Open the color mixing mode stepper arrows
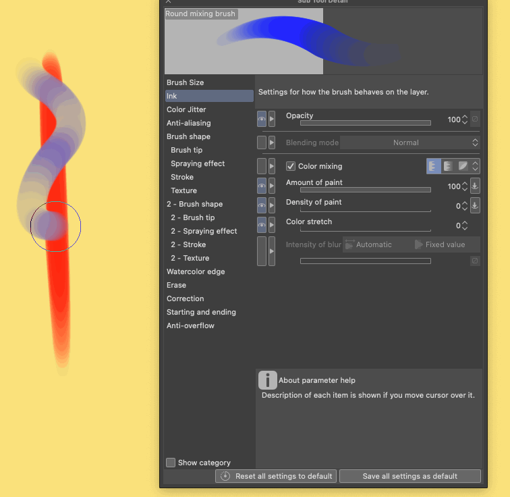Viewport: 510px width, 497px height. (x=475, y=166)
